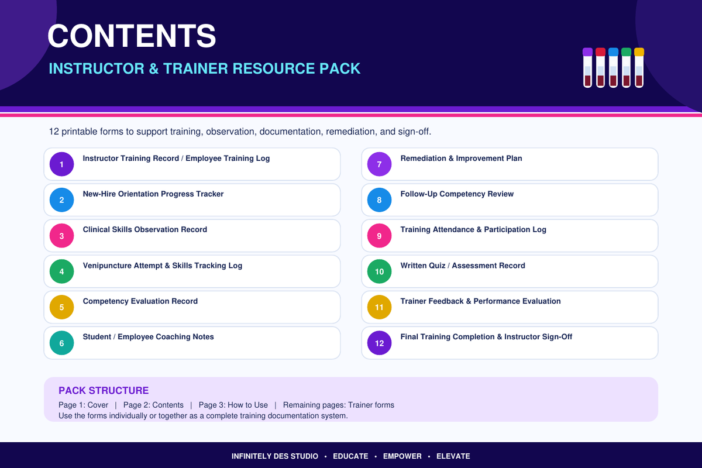Click the purple-capped blood tube
702x468 pixels.
587,68
